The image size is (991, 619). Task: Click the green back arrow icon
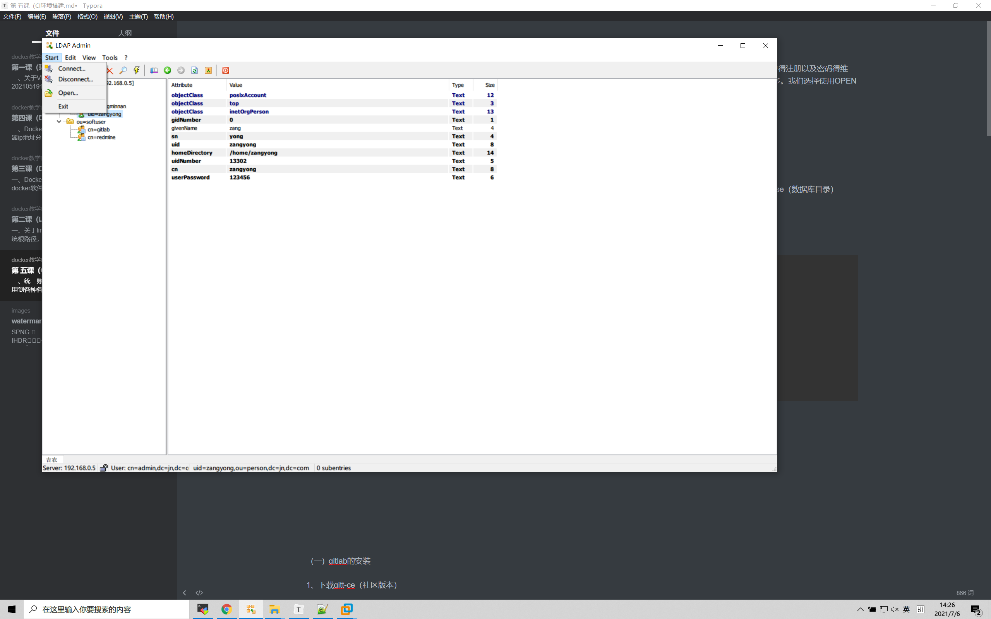(168, 70)
